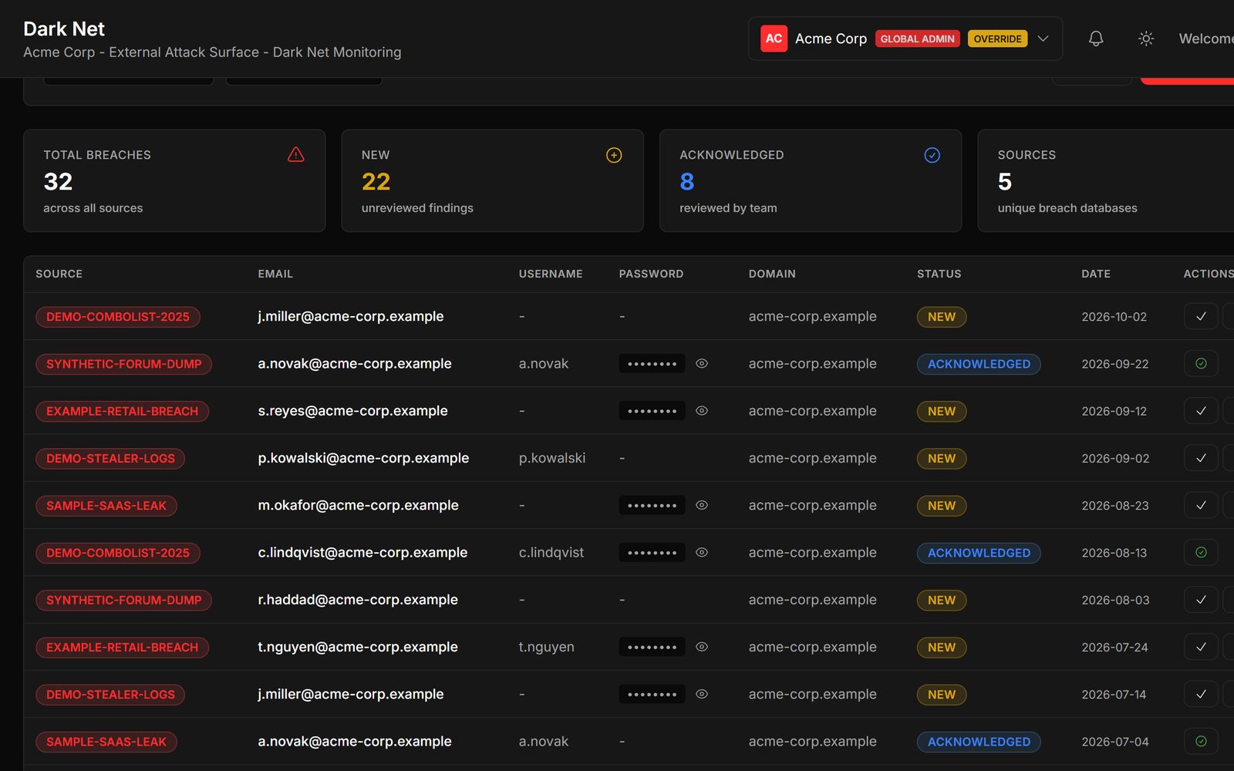Reveal password for s.reyes row

pos(702,411)
